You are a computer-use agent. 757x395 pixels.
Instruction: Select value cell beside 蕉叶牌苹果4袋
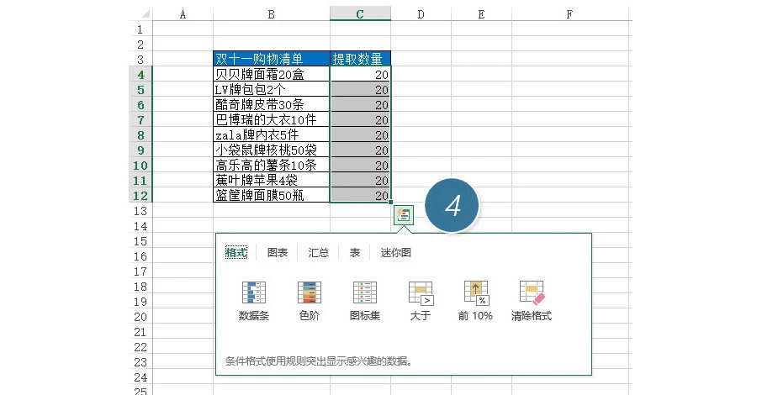tap(360, 180)
